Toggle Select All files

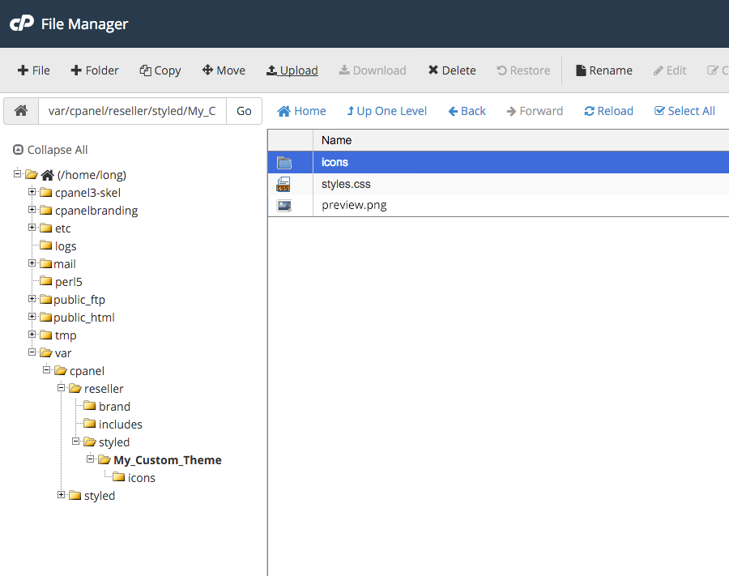click(684, 111)
